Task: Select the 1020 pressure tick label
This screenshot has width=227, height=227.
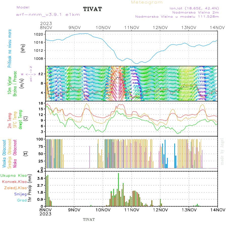Action: tap(39, 34)
